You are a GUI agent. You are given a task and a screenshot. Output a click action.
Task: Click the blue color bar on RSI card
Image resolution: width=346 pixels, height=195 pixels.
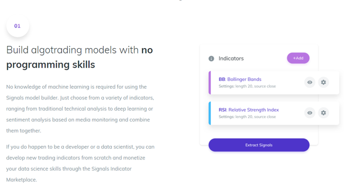pos(210,113)
